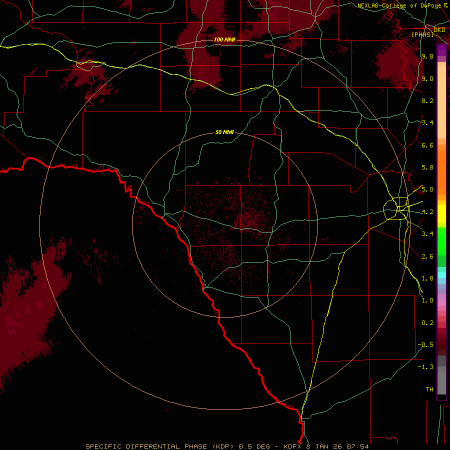The image size is (450, 450).
Task: Pick the purple segment atop the color scale
Action: tap(441, 50)
